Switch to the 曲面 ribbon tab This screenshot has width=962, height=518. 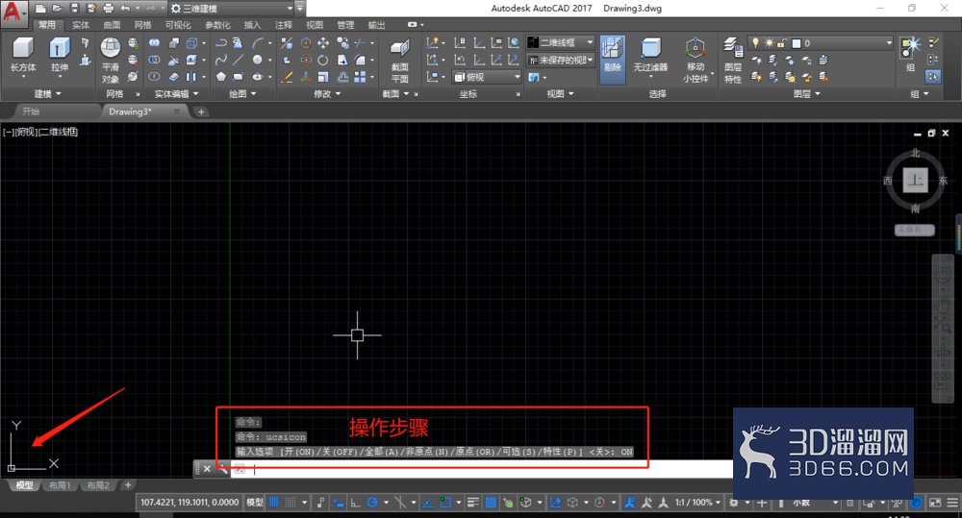tap(112, 25)
